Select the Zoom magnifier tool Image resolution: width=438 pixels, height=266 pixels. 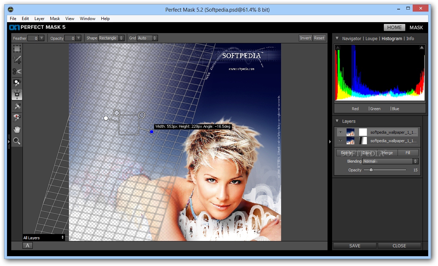[17, 141]
